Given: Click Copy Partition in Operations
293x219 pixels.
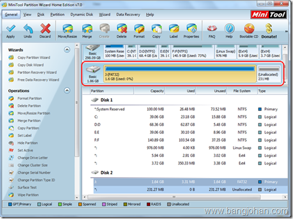Looking at the screenshot, I should [29, 128].
